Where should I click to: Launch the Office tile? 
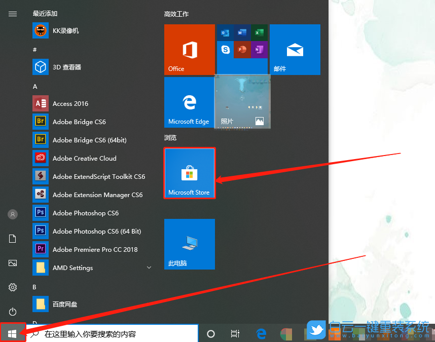pos(190,49)
